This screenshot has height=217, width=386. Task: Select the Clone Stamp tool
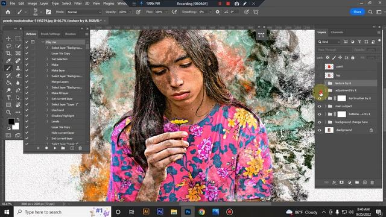click(18, 68)
